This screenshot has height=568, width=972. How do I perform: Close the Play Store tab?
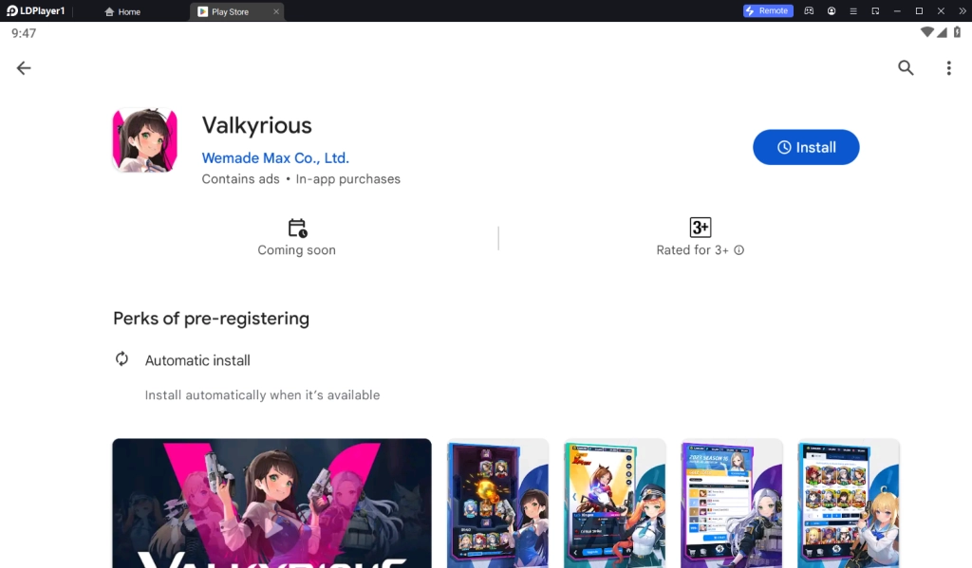(x=276, y=11)
